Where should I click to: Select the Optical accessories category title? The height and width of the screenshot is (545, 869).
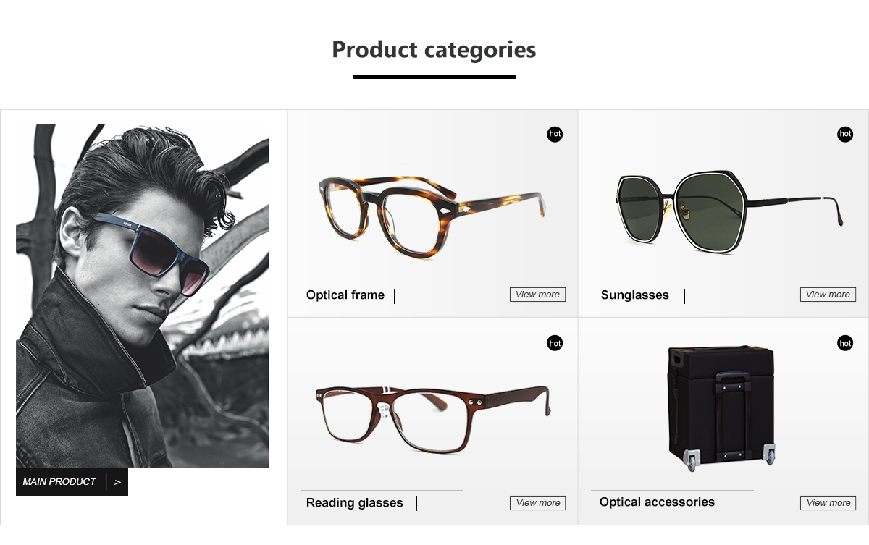pos(657,502)
